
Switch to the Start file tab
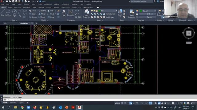pos(6,23)
